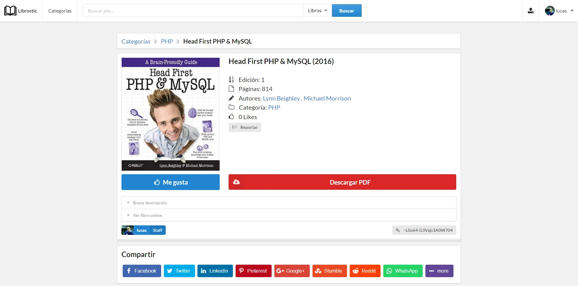Open author Michael Morrison link
This screenshot has height=286, width=578.
click(327, 98)
